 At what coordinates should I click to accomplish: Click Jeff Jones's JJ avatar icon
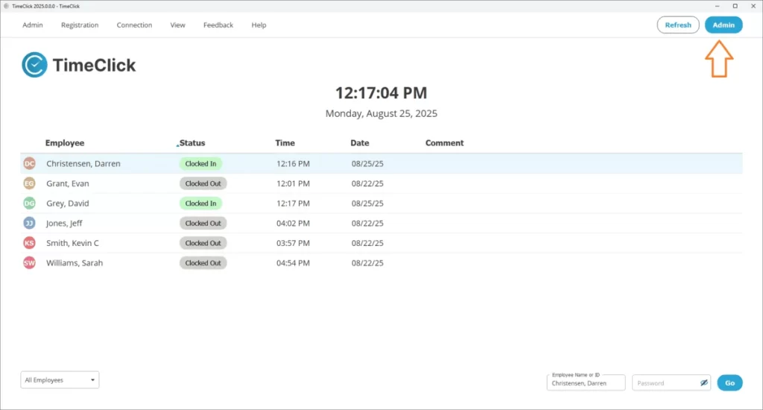pyautogui.click(x=29, y=223)
